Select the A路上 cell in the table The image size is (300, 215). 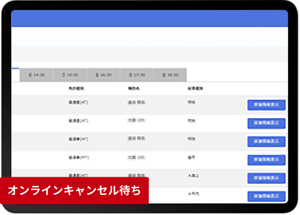click(x=193, y=176)
